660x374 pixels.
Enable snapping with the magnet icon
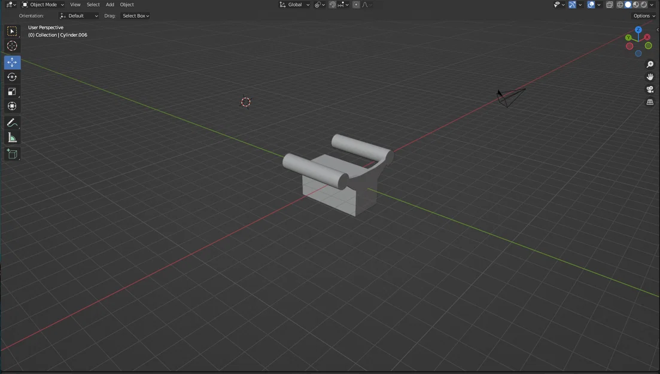coord(333,4)
